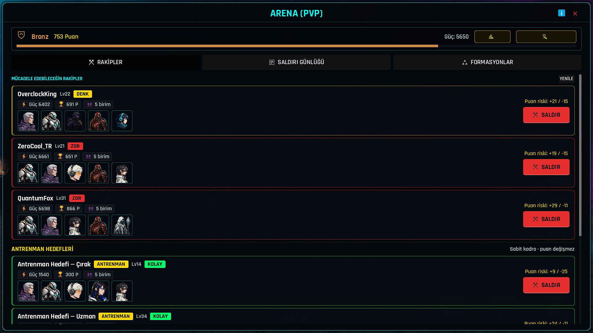The width and height of the screenshot is (593, 333).
Task: Attack Antrenman Hedefi Çırak target
Action: coord(546,285)
